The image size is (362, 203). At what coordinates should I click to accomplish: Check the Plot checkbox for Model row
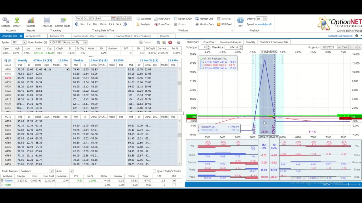(x=174, y=185)
